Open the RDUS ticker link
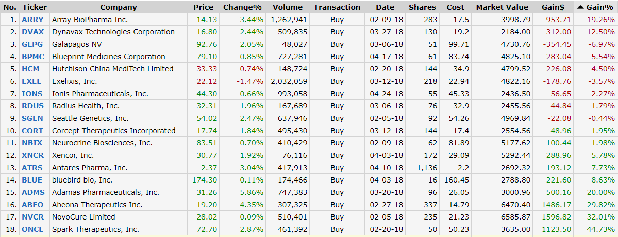Image resolution: width=618 pixels, height=237 pixels. (x=32, y=106)
